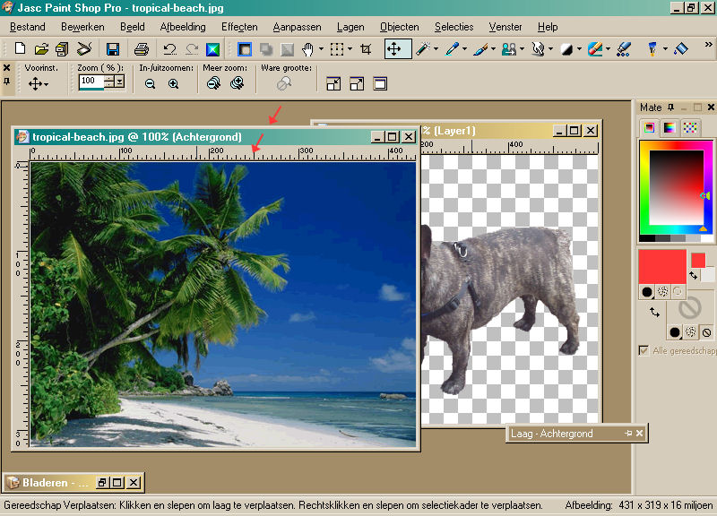Screen dimensions: 717x516
Task: Select the Move tool in toolbar
Action: point(394,49)
